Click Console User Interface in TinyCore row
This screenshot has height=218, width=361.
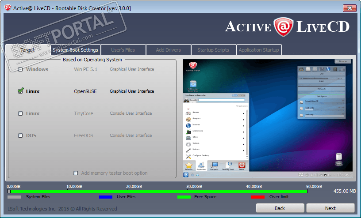pyautogui.click(x=131, y=113)
